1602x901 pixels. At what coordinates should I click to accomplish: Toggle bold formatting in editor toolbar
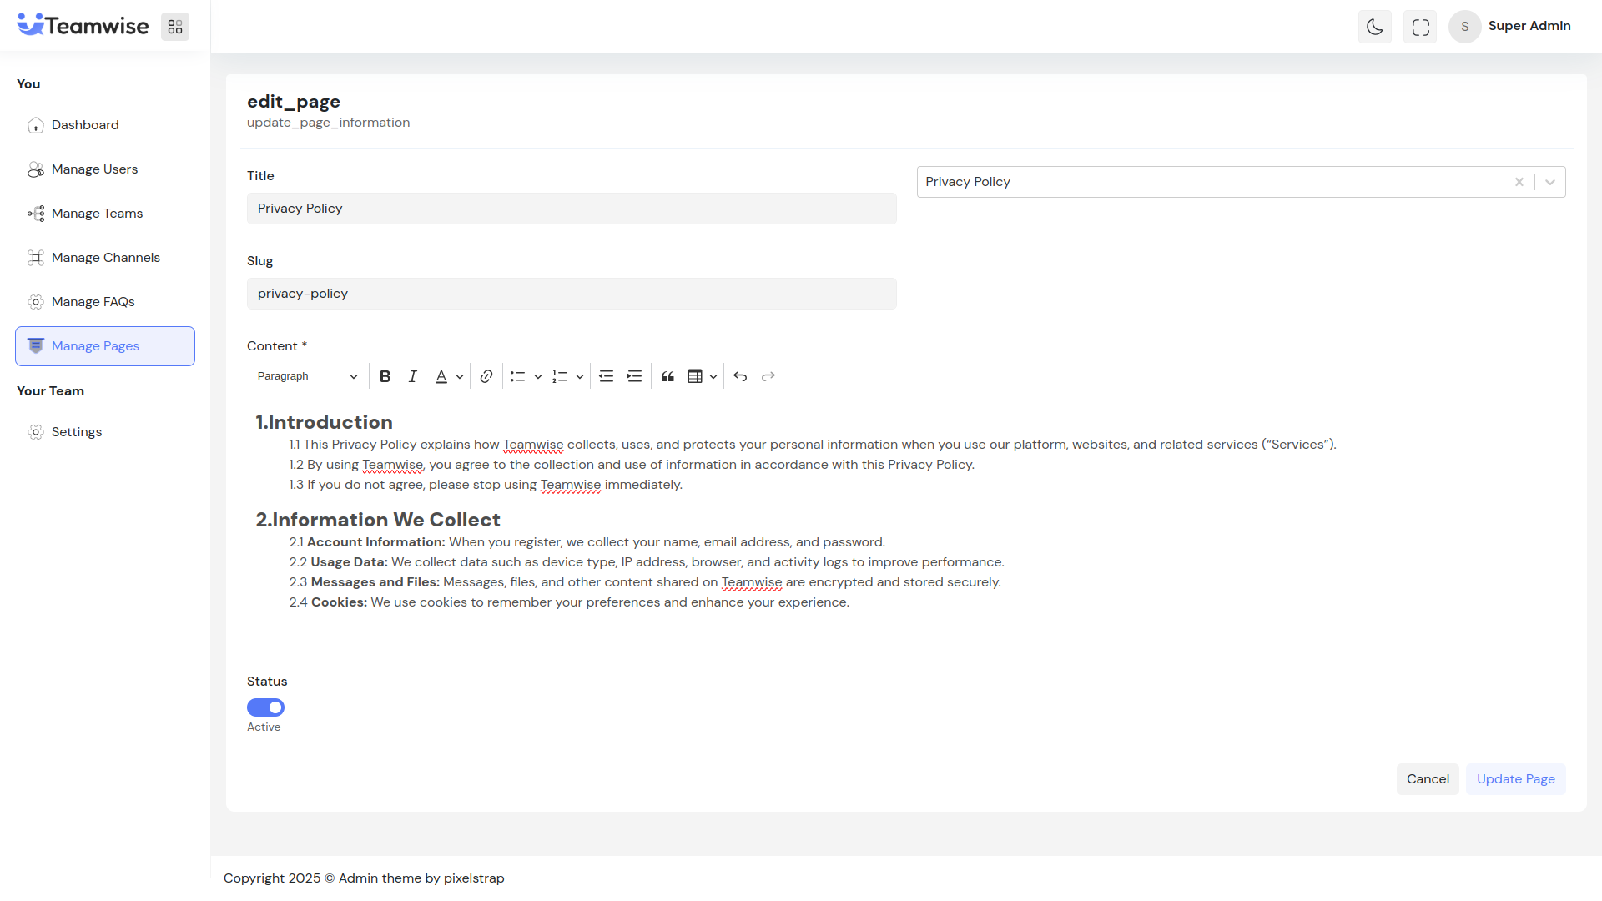pyautogui.click(x=385, y=376)
